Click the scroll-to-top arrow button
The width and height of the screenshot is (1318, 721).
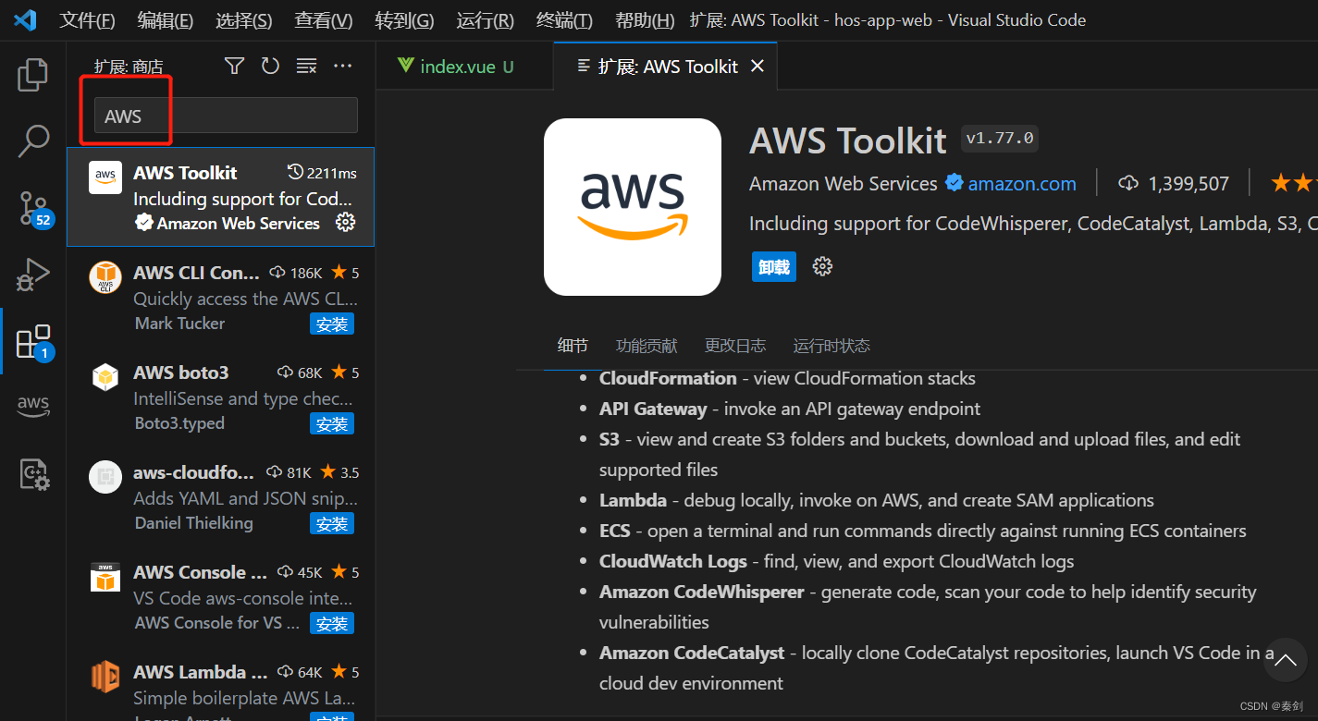1286,660
